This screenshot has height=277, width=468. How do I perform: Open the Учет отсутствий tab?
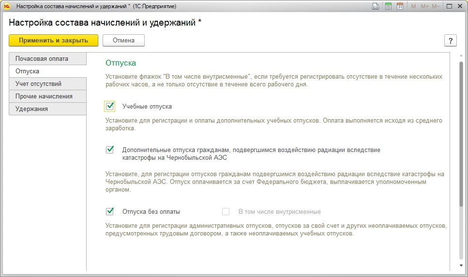48,83
